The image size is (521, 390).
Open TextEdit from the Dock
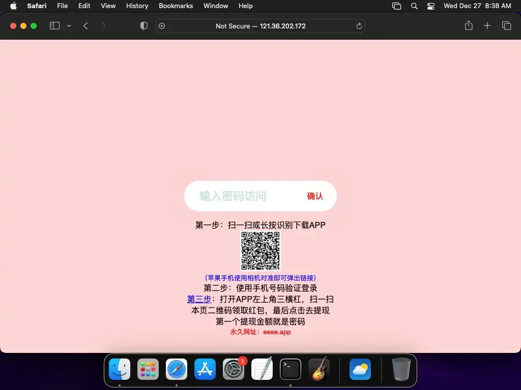tap(262, 369)
